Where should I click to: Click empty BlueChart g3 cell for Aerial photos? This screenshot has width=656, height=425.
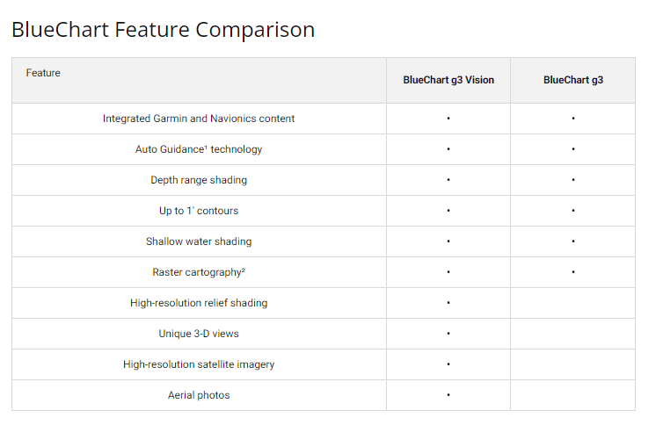pyautogui.click(x=573, y=395)
